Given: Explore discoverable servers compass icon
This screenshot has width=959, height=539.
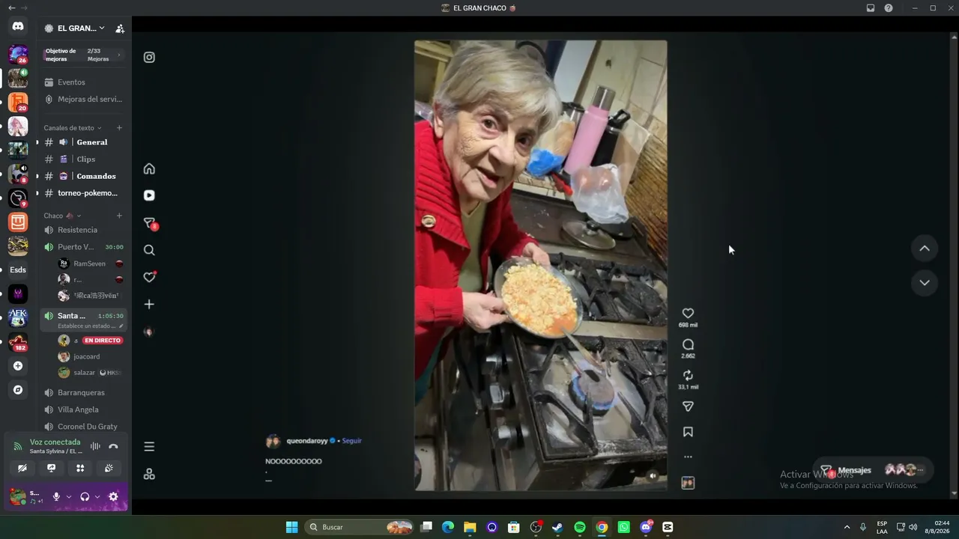Looking at the screenshot, I should [x=18, y=390].
